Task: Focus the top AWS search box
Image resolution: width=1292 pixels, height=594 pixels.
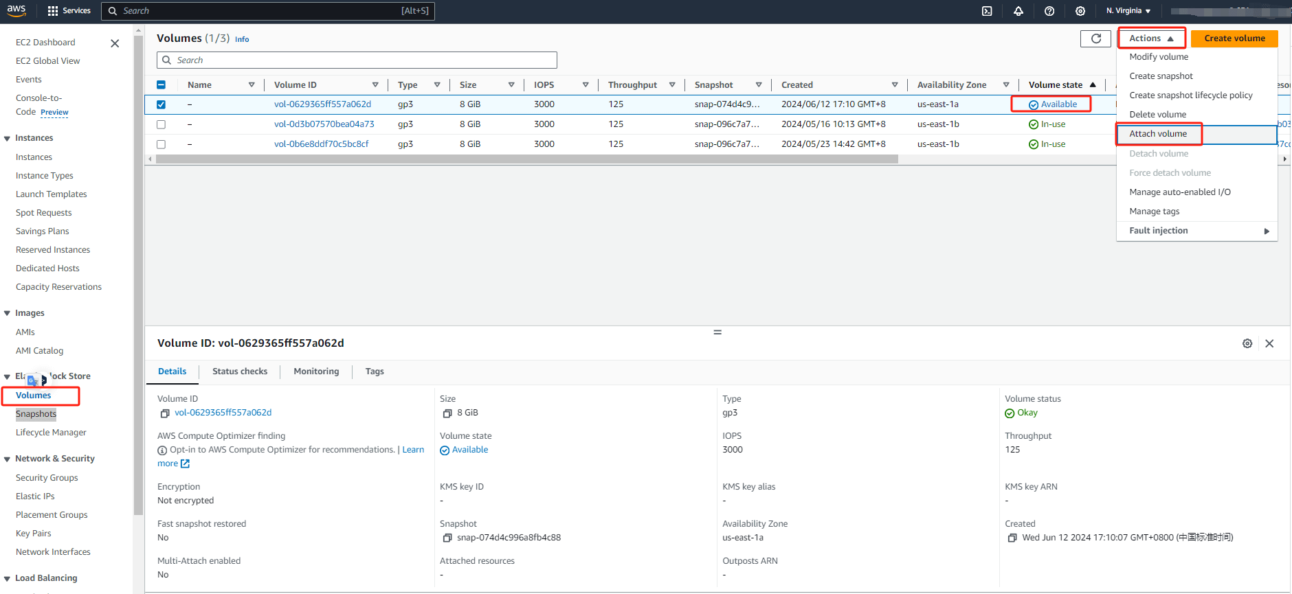Action: tap(268, 11)
